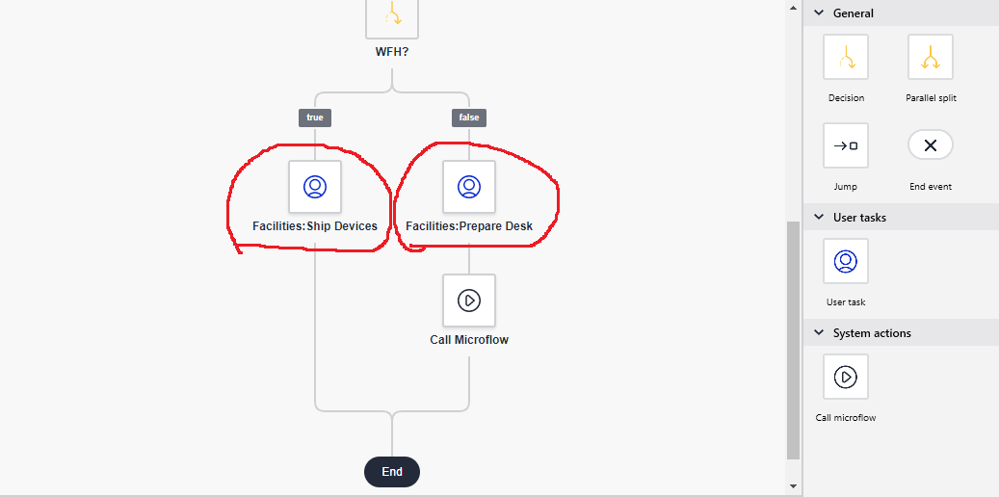Pick the Decision element in toolbox

coord(846,57)
